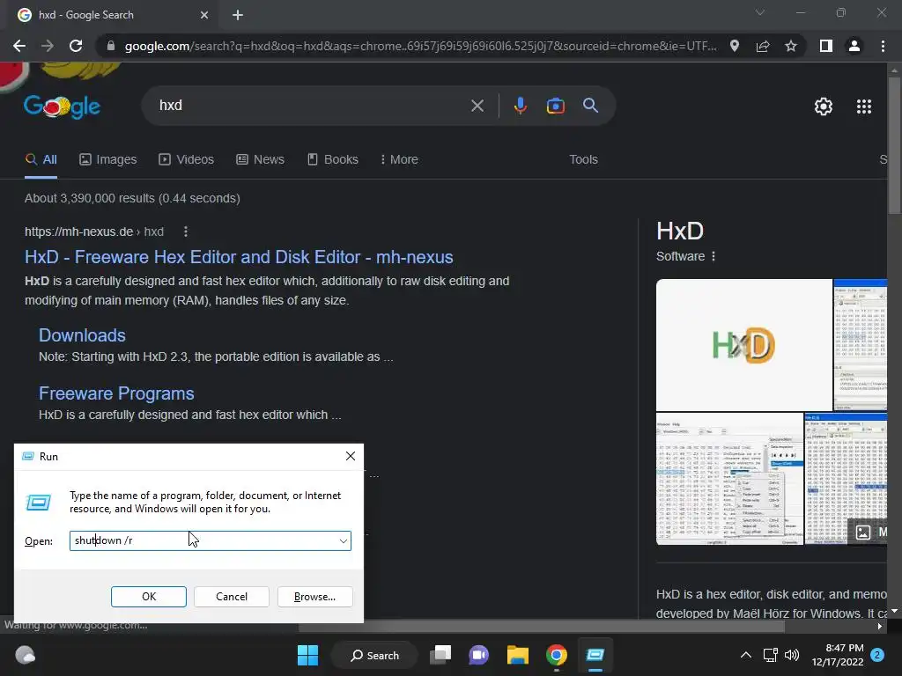
Task: Bookmark this page with the star
Action: tap(791, 46)
